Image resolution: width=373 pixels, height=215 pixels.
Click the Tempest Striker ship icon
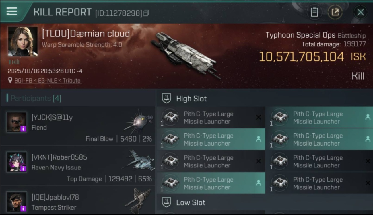139,201
